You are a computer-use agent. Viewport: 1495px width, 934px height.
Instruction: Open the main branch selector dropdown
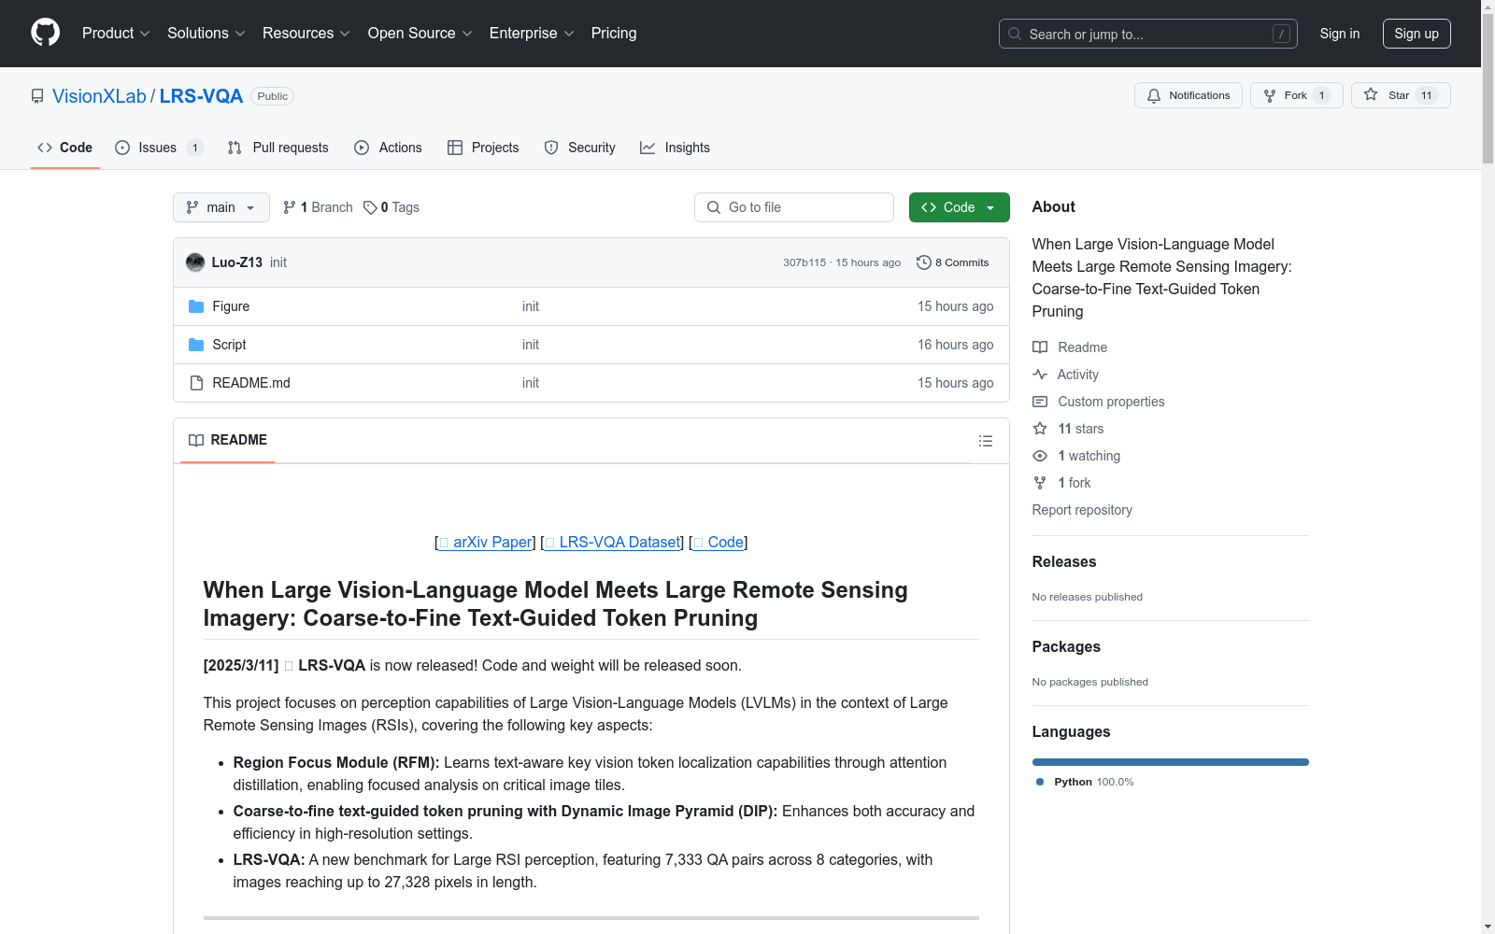[x=221, y=207]
